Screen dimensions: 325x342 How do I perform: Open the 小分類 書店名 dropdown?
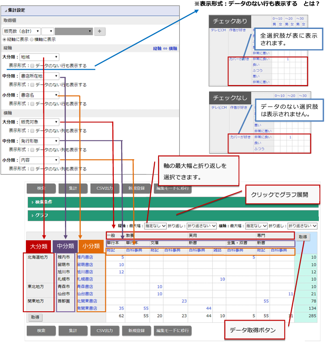40,95
